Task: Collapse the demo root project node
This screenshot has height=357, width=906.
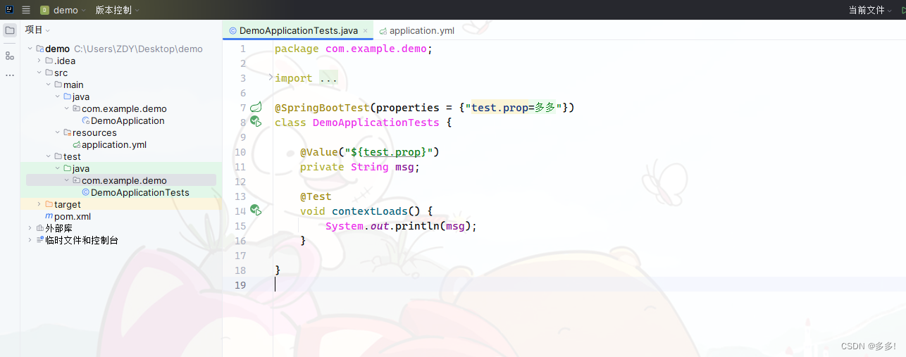Action: pos(30,49)
